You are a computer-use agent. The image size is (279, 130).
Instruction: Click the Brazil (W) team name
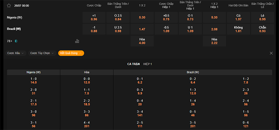point(14,29)
